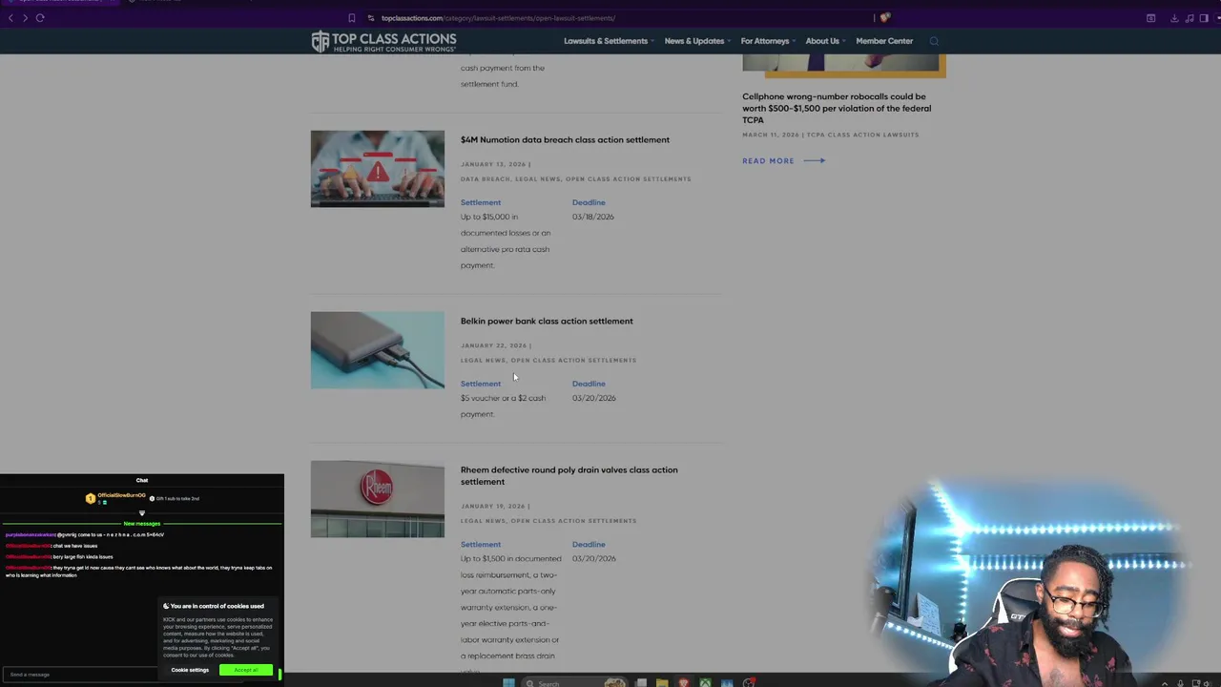Click Accept all on the cookie notice
Image resolution: width=1221 pixels, height=687 pixels.
[246, 670]
